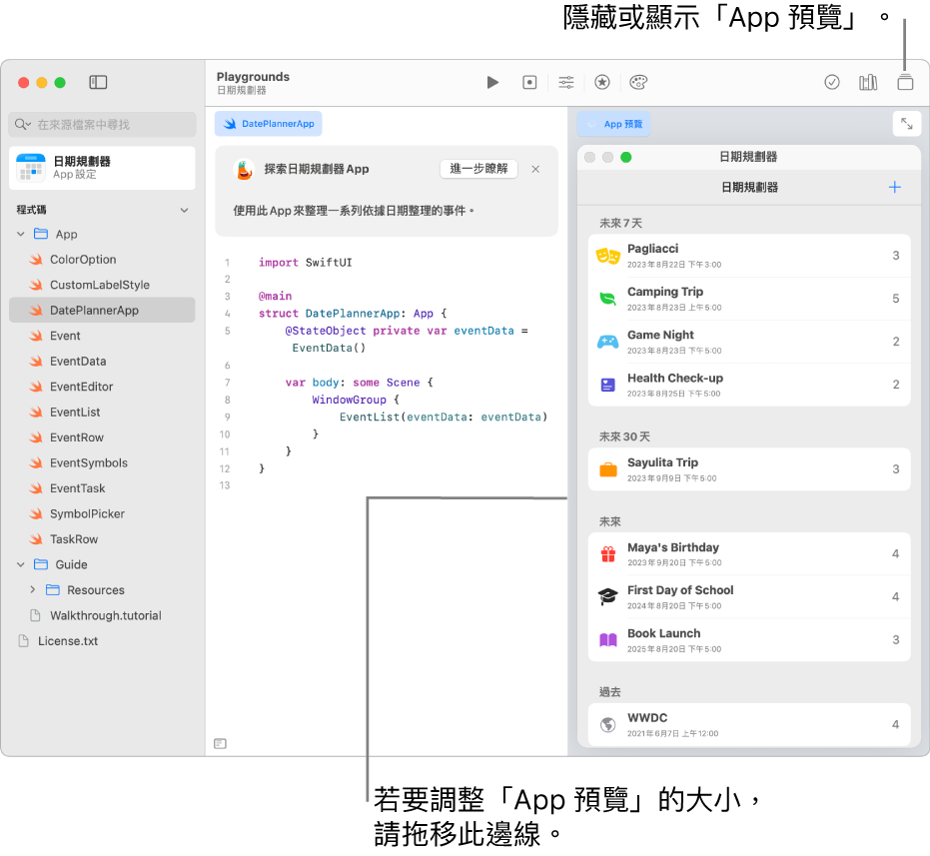The height and width of the screenshot is (856, 930).
Task: Open the Pagliacci event
Action: click(749, 256)
